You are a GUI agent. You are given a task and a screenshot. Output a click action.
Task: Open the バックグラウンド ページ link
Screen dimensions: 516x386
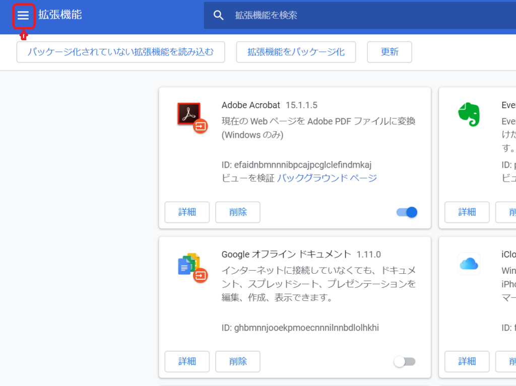(327, 178)
